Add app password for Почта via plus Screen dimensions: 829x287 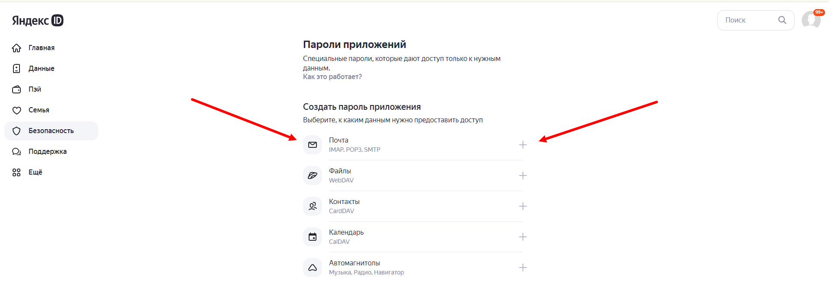(x=523, y=145)
